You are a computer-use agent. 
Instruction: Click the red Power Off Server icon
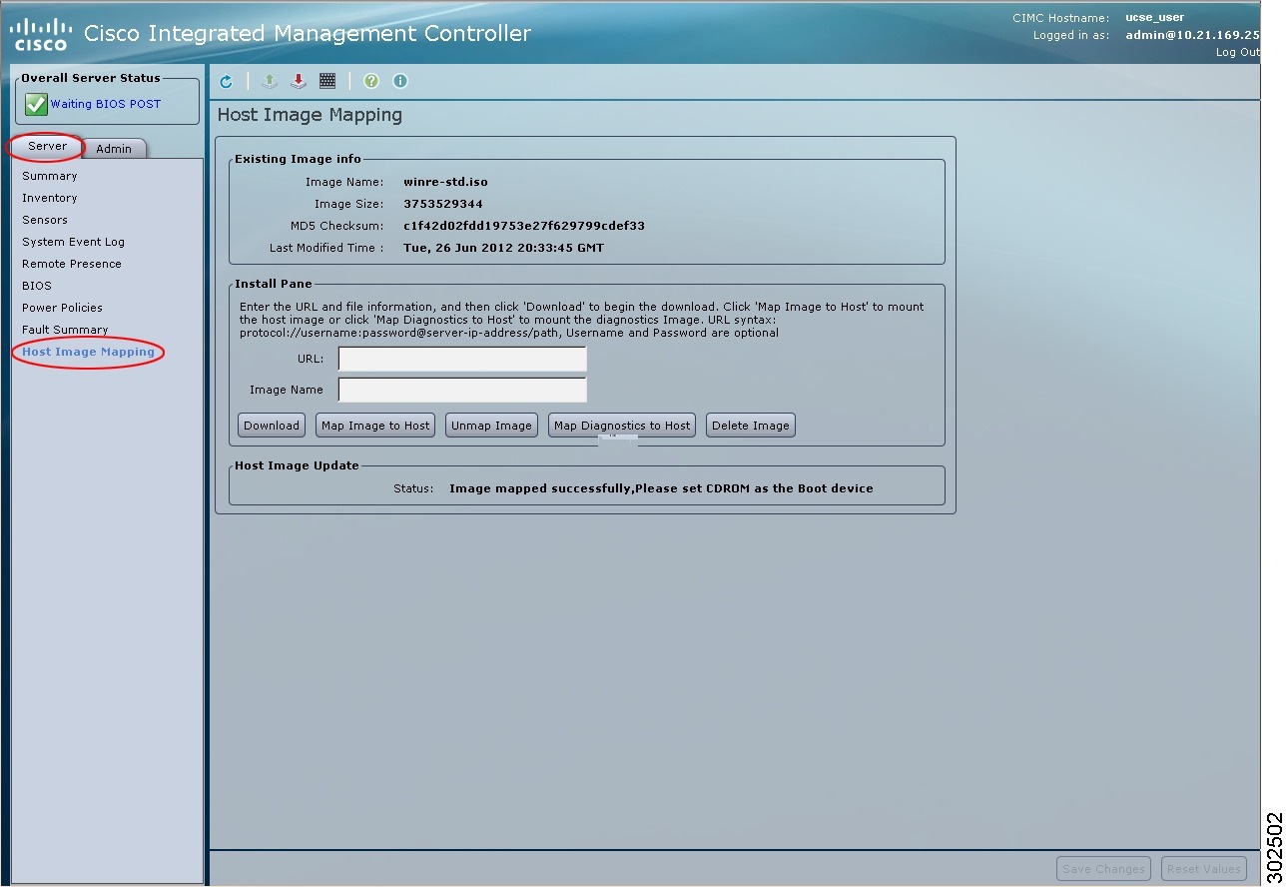click(x=298, y=81)
